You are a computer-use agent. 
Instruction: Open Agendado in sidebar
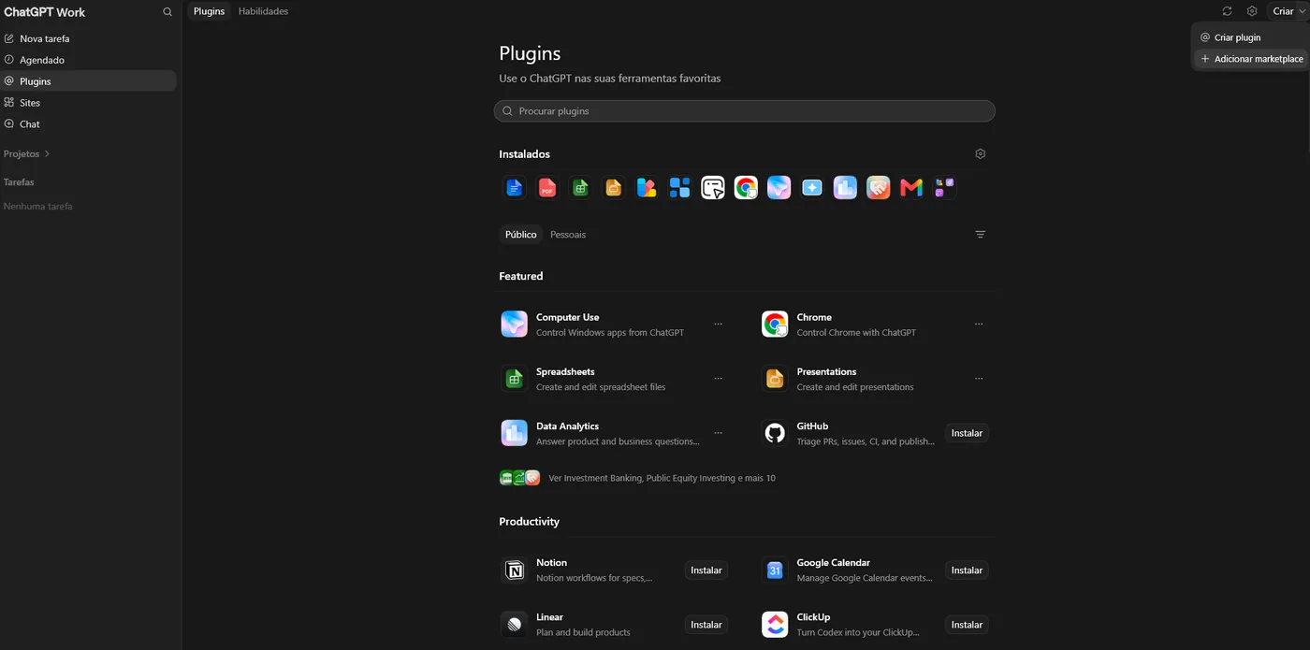click(89, 60)
